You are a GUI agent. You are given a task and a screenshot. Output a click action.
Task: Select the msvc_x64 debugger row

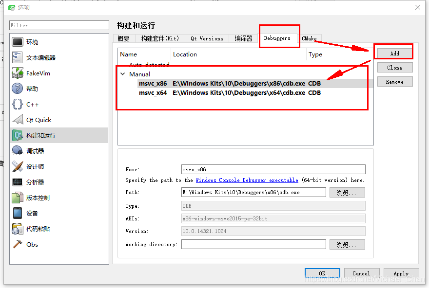pos(245,93)
